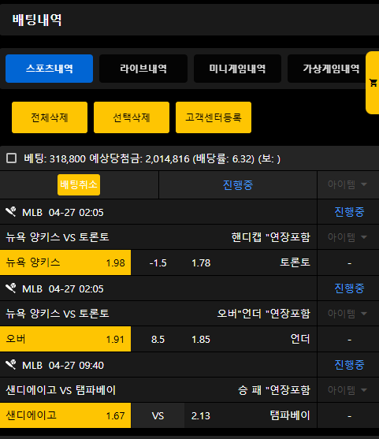Expand the 아이템 dropdown in the 핸디캡 row
The image size is (379, 439).
coord(347,237)
